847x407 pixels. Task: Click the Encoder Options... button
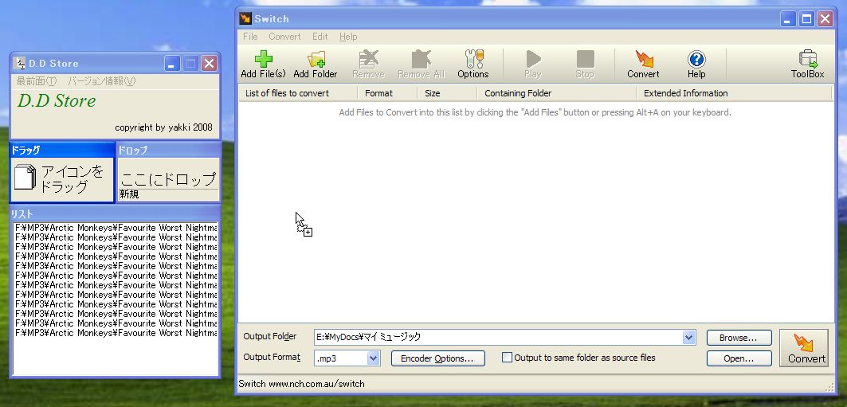(437, 358)
